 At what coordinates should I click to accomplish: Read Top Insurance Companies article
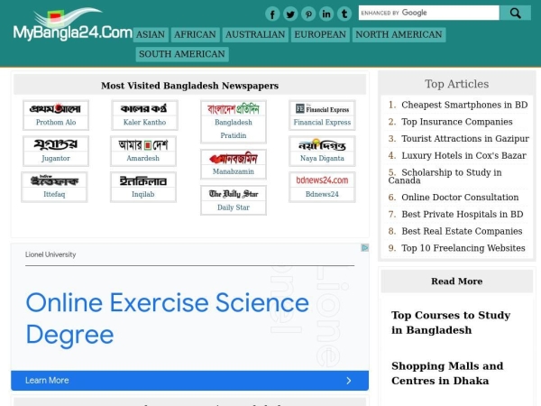(457, 122)
